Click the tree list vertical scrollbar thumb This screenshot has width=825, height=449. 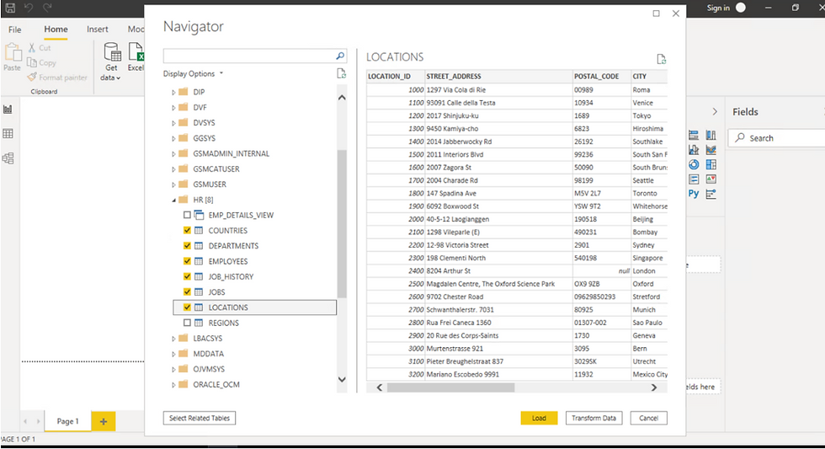click(x=342, y=224)
